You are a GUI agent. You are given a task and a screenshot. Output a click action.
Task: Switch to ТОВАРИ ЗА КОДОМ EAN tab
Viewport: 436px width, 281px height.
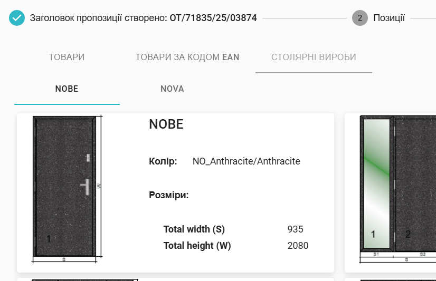click(x=187, y=57)
